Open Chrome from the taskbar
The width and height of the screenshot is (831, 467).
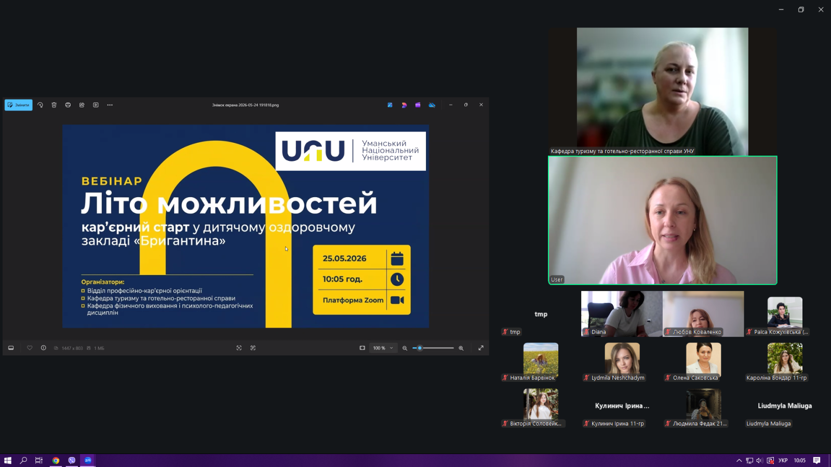[56, 460]
